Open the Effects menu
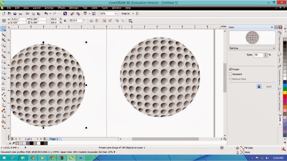The width and height of the screenshot is (287, 161). pos(61,8)
